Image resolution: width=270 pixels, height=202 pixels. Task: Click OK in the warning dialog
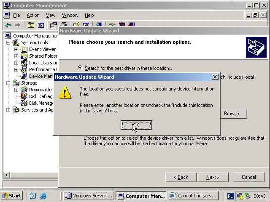[136, 125]
